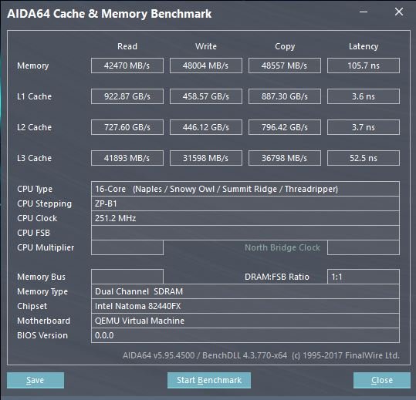Minimize the AIDA64 benchmark window
The image size is (416, 400).
[364, 12]
